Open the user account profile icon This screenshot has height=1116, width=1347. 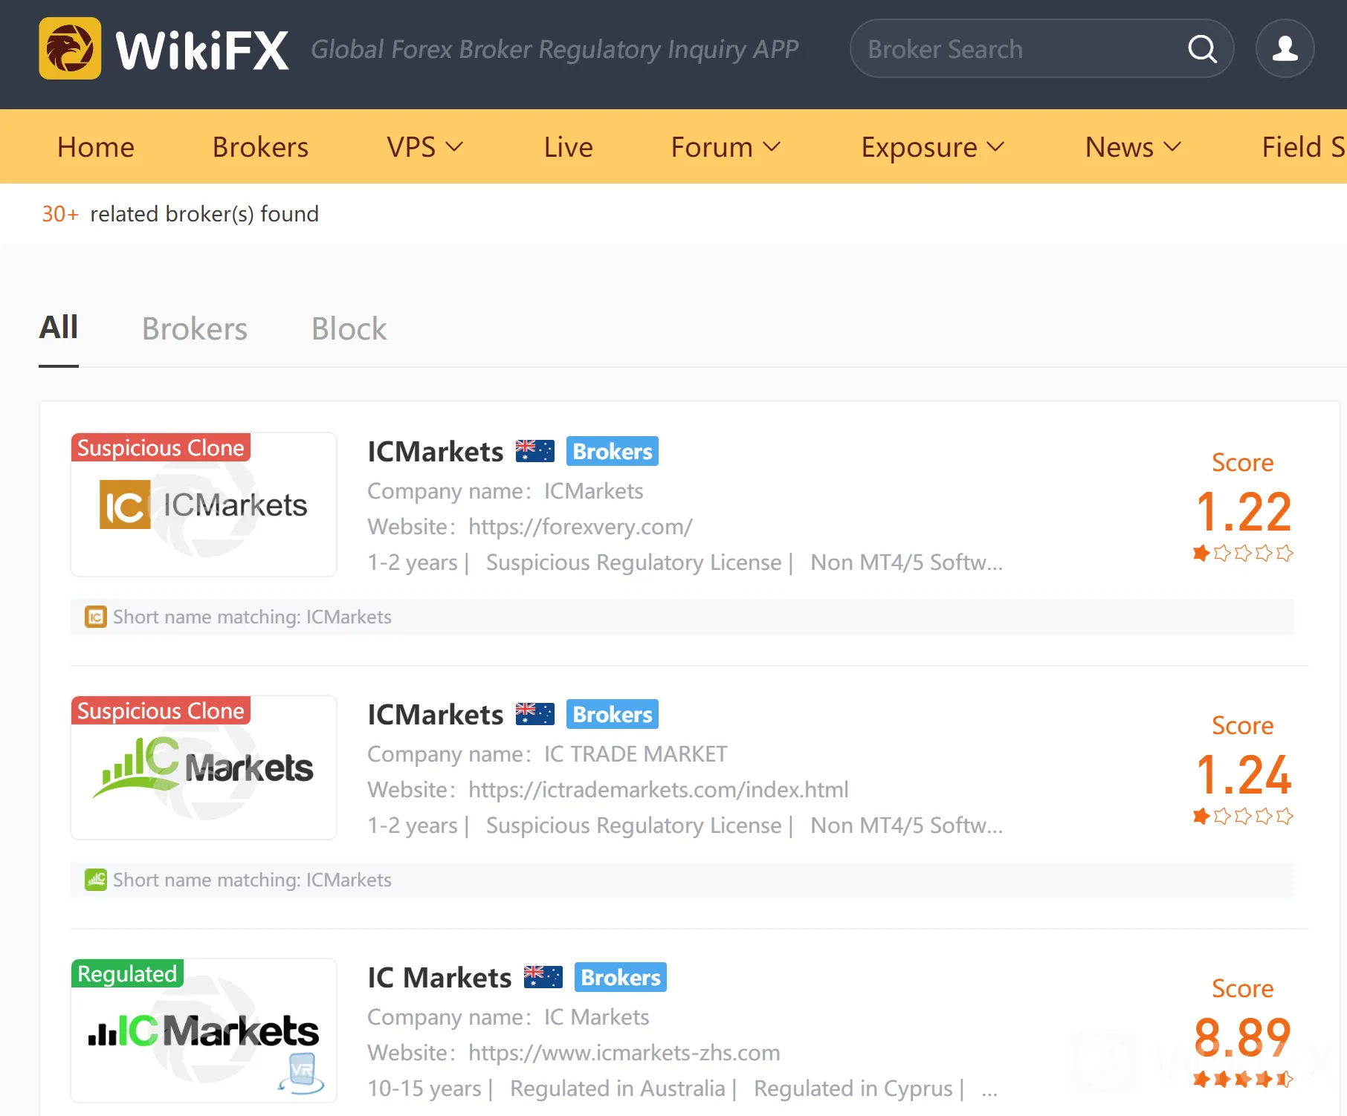point(1285,49)
